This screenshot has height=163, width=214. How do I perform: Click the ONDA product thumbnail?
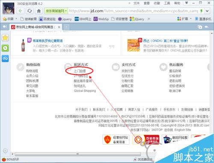tap(134, 45)
